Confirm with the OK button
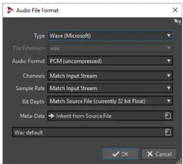Viewport: 183px width, 164px height. (120, 154)
